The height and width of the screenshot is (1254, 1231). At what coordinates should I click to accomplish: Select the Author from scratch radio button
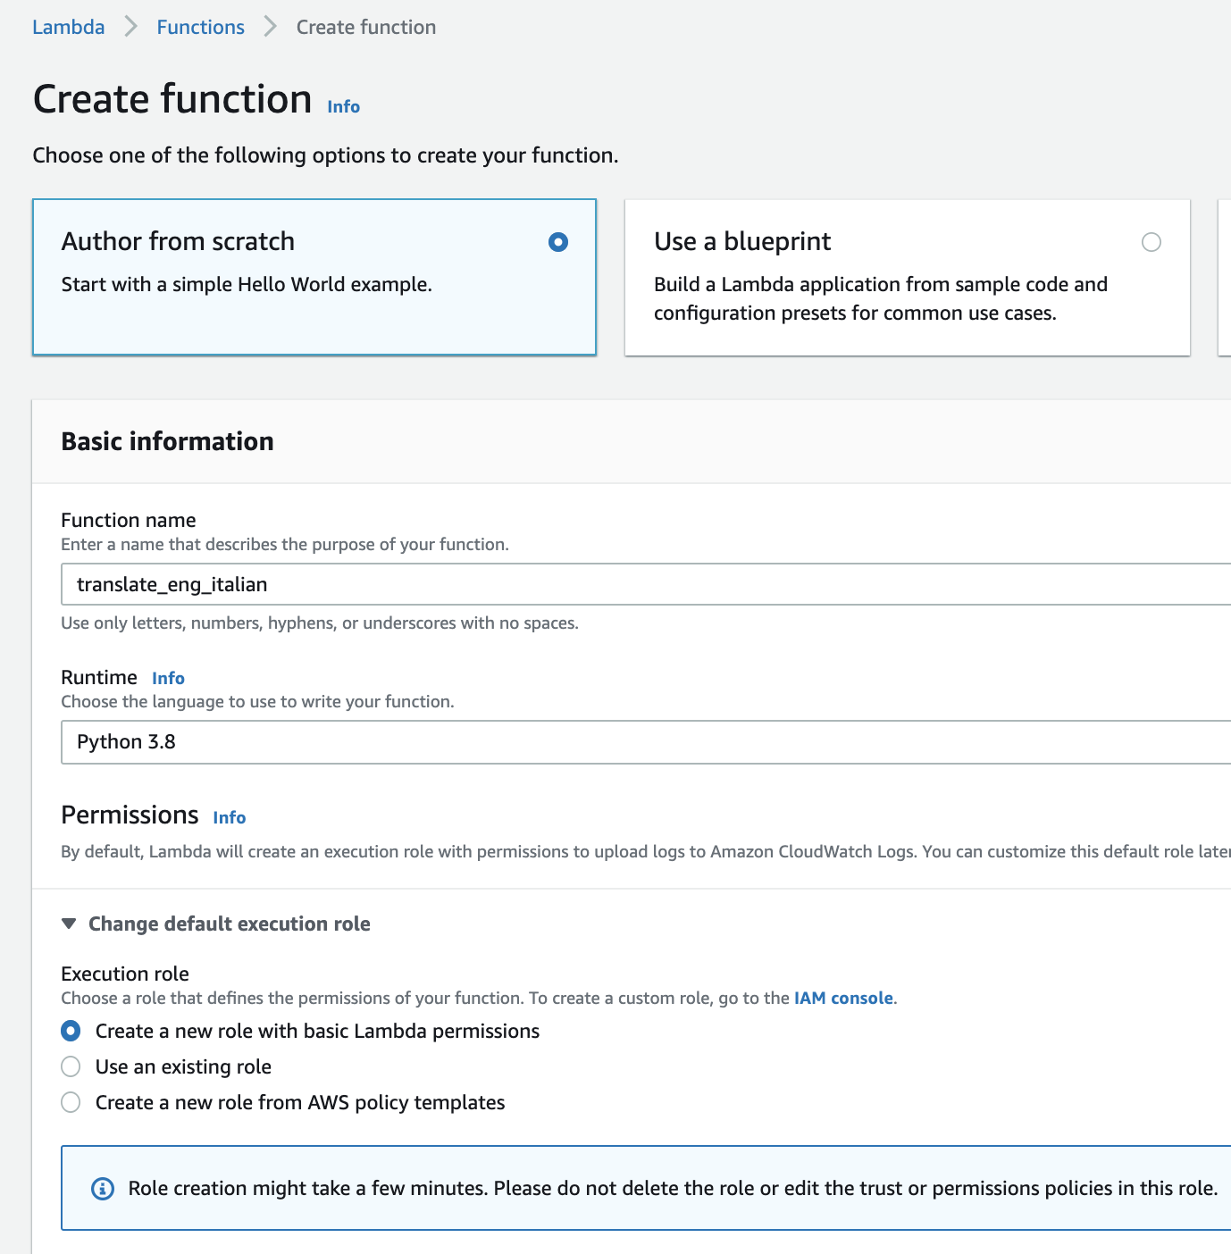pyautogui.click(x=558, y=242)
